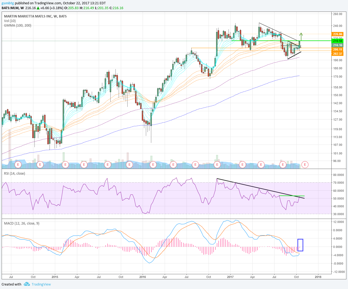
Task: Follow the TradingView link beside Created with
Action: pos(41,284)
